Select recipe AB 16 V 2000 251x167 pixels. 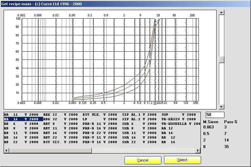(21, 138)
